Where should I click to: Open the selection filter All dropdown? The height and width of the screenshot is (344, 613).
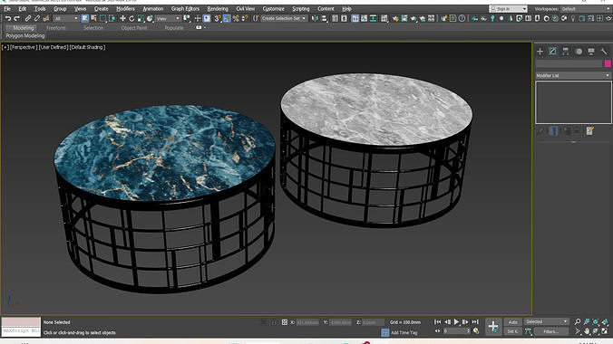[65, 18]
